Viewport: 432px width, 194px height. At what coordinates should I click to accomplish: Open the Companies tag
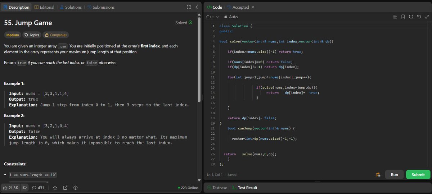pyautogui.click(x=55, y=35)
